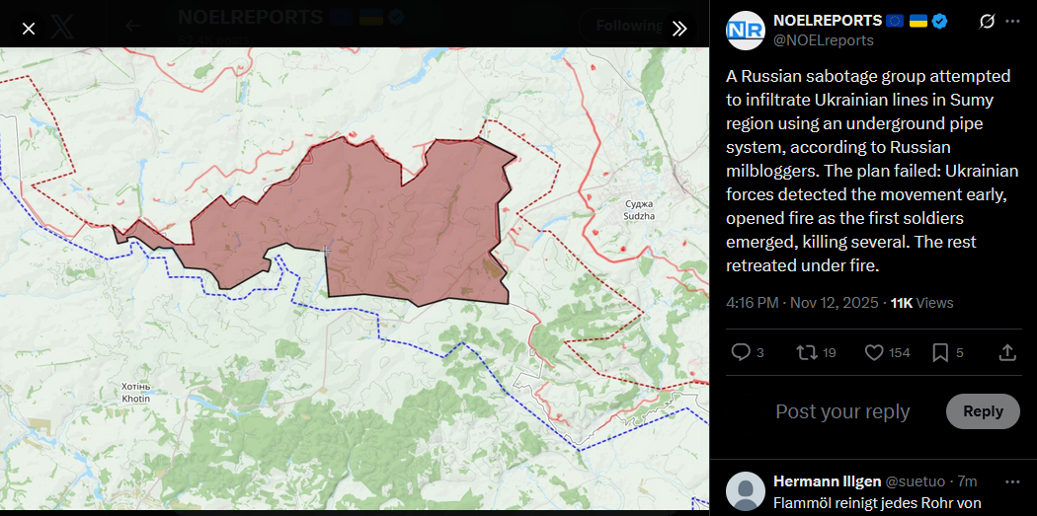Close the image viewer with X icon
This screenshot has height=516, width=1037.
pyautogui.click(x=29, y=29)
